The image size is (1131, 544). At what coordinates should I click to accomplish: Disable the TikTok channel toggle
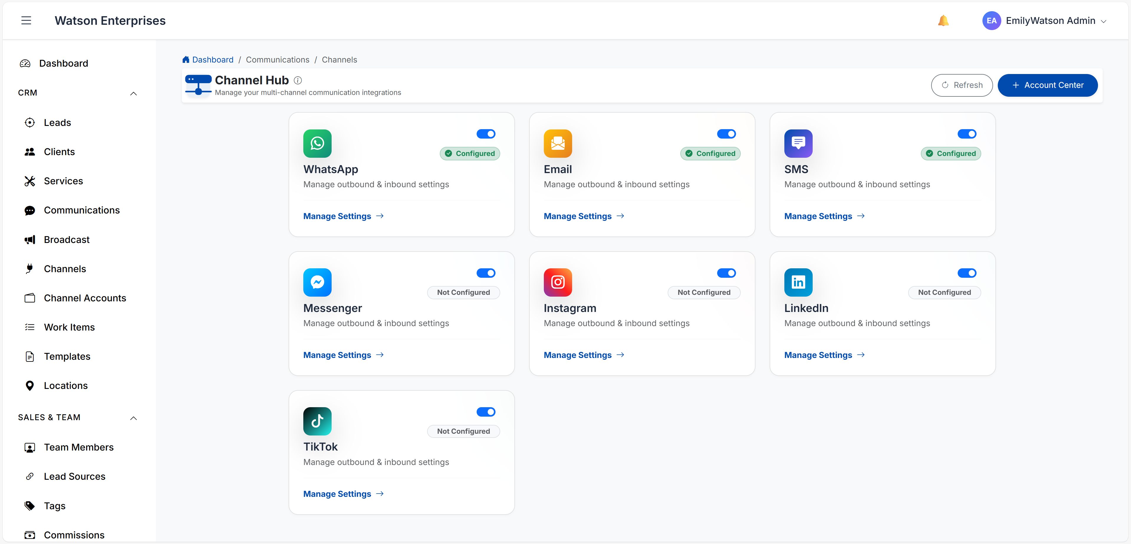[x=485, y=412]
